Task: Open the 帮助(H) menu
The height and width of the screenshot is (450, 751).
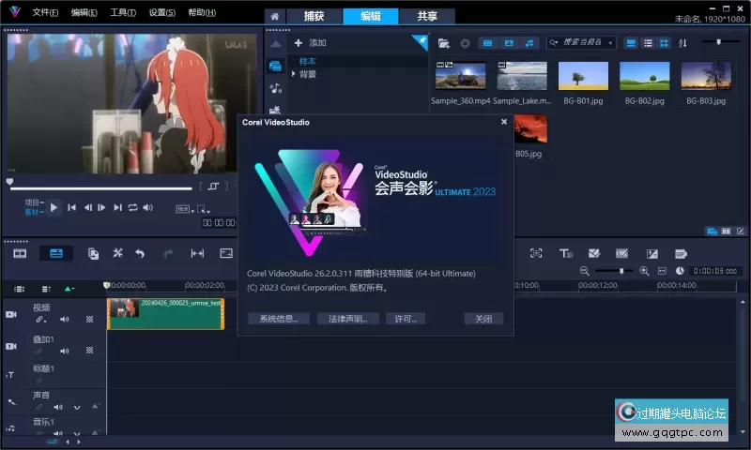Action: point(202,12)
